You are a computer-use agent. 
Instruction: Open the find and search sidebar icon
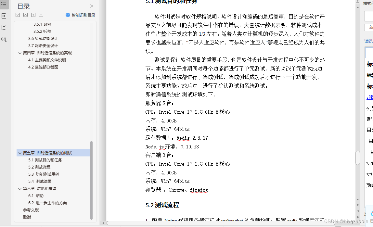tap(4, 39)
